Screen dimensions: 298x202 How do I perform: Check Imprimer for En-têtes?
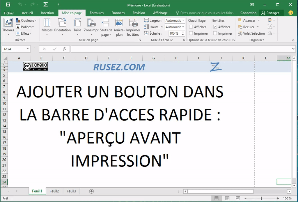pyautogui.click(x=215, y=33)
